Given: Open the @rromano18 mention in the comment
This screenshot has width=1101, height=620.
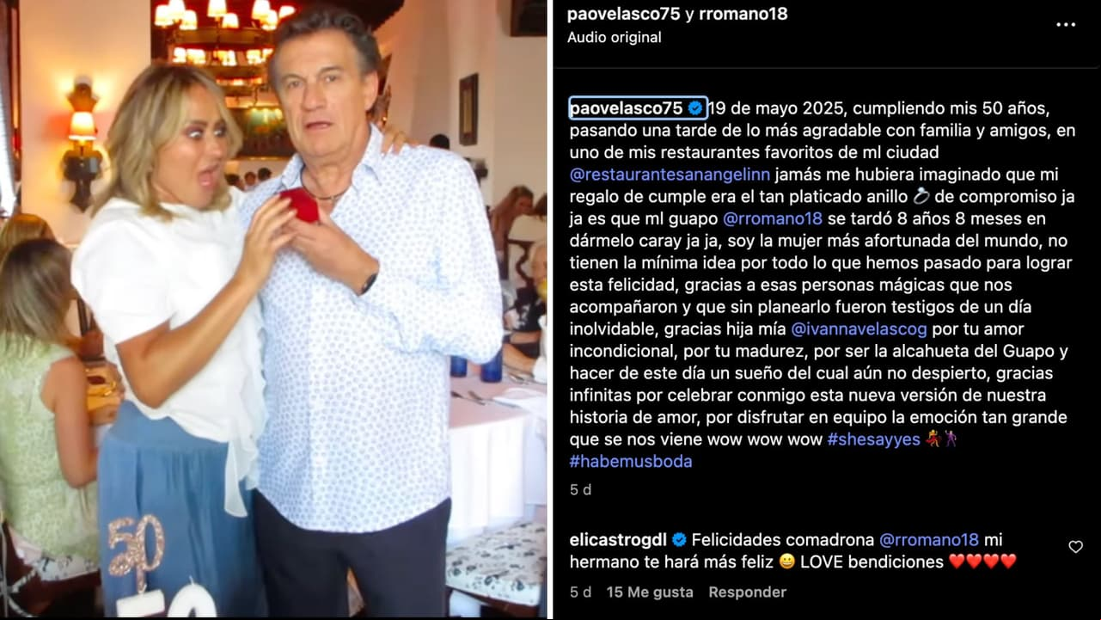Looking at the screenshot, I should click(x=929, y=540).
